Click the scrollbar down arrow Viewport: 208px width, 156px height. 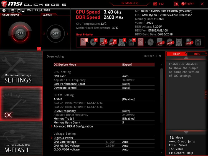point(162,153)
